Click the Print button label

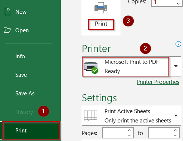coord(101,24)
